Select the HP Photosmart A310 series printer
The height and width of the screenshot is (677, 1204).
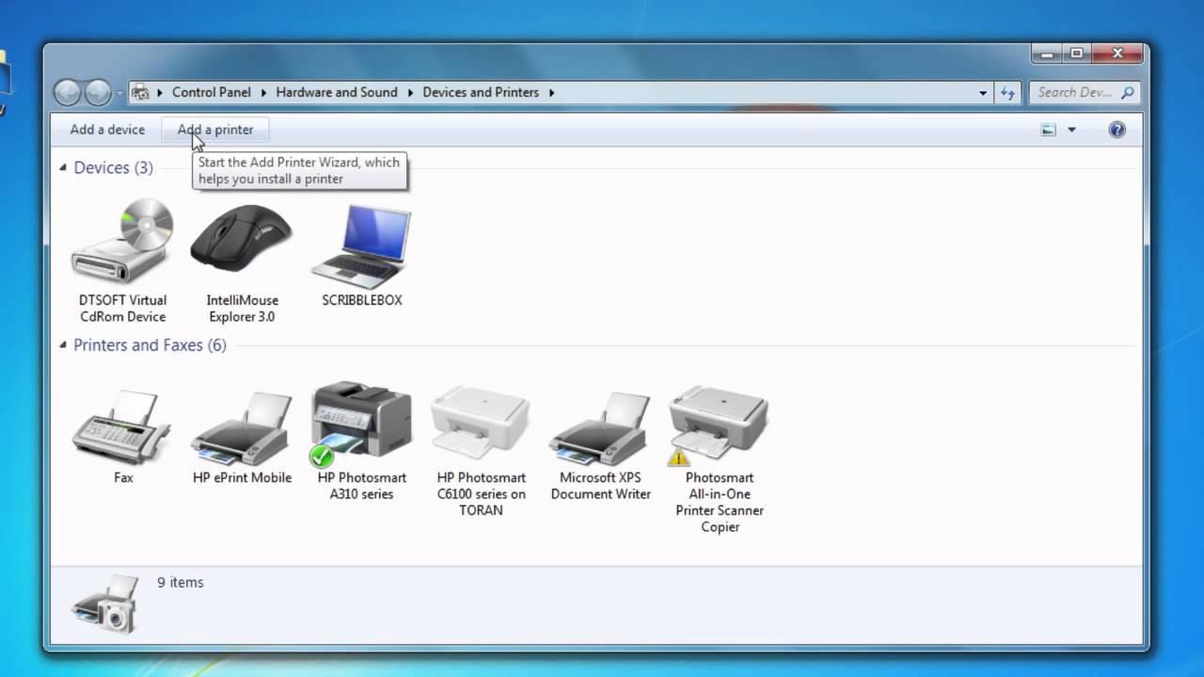click(361, 424)
